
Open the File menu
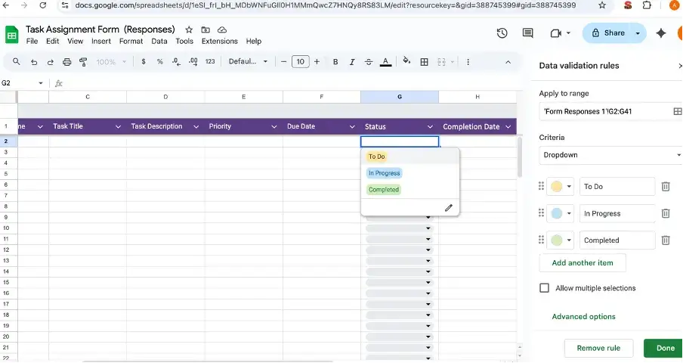point(32,41)
